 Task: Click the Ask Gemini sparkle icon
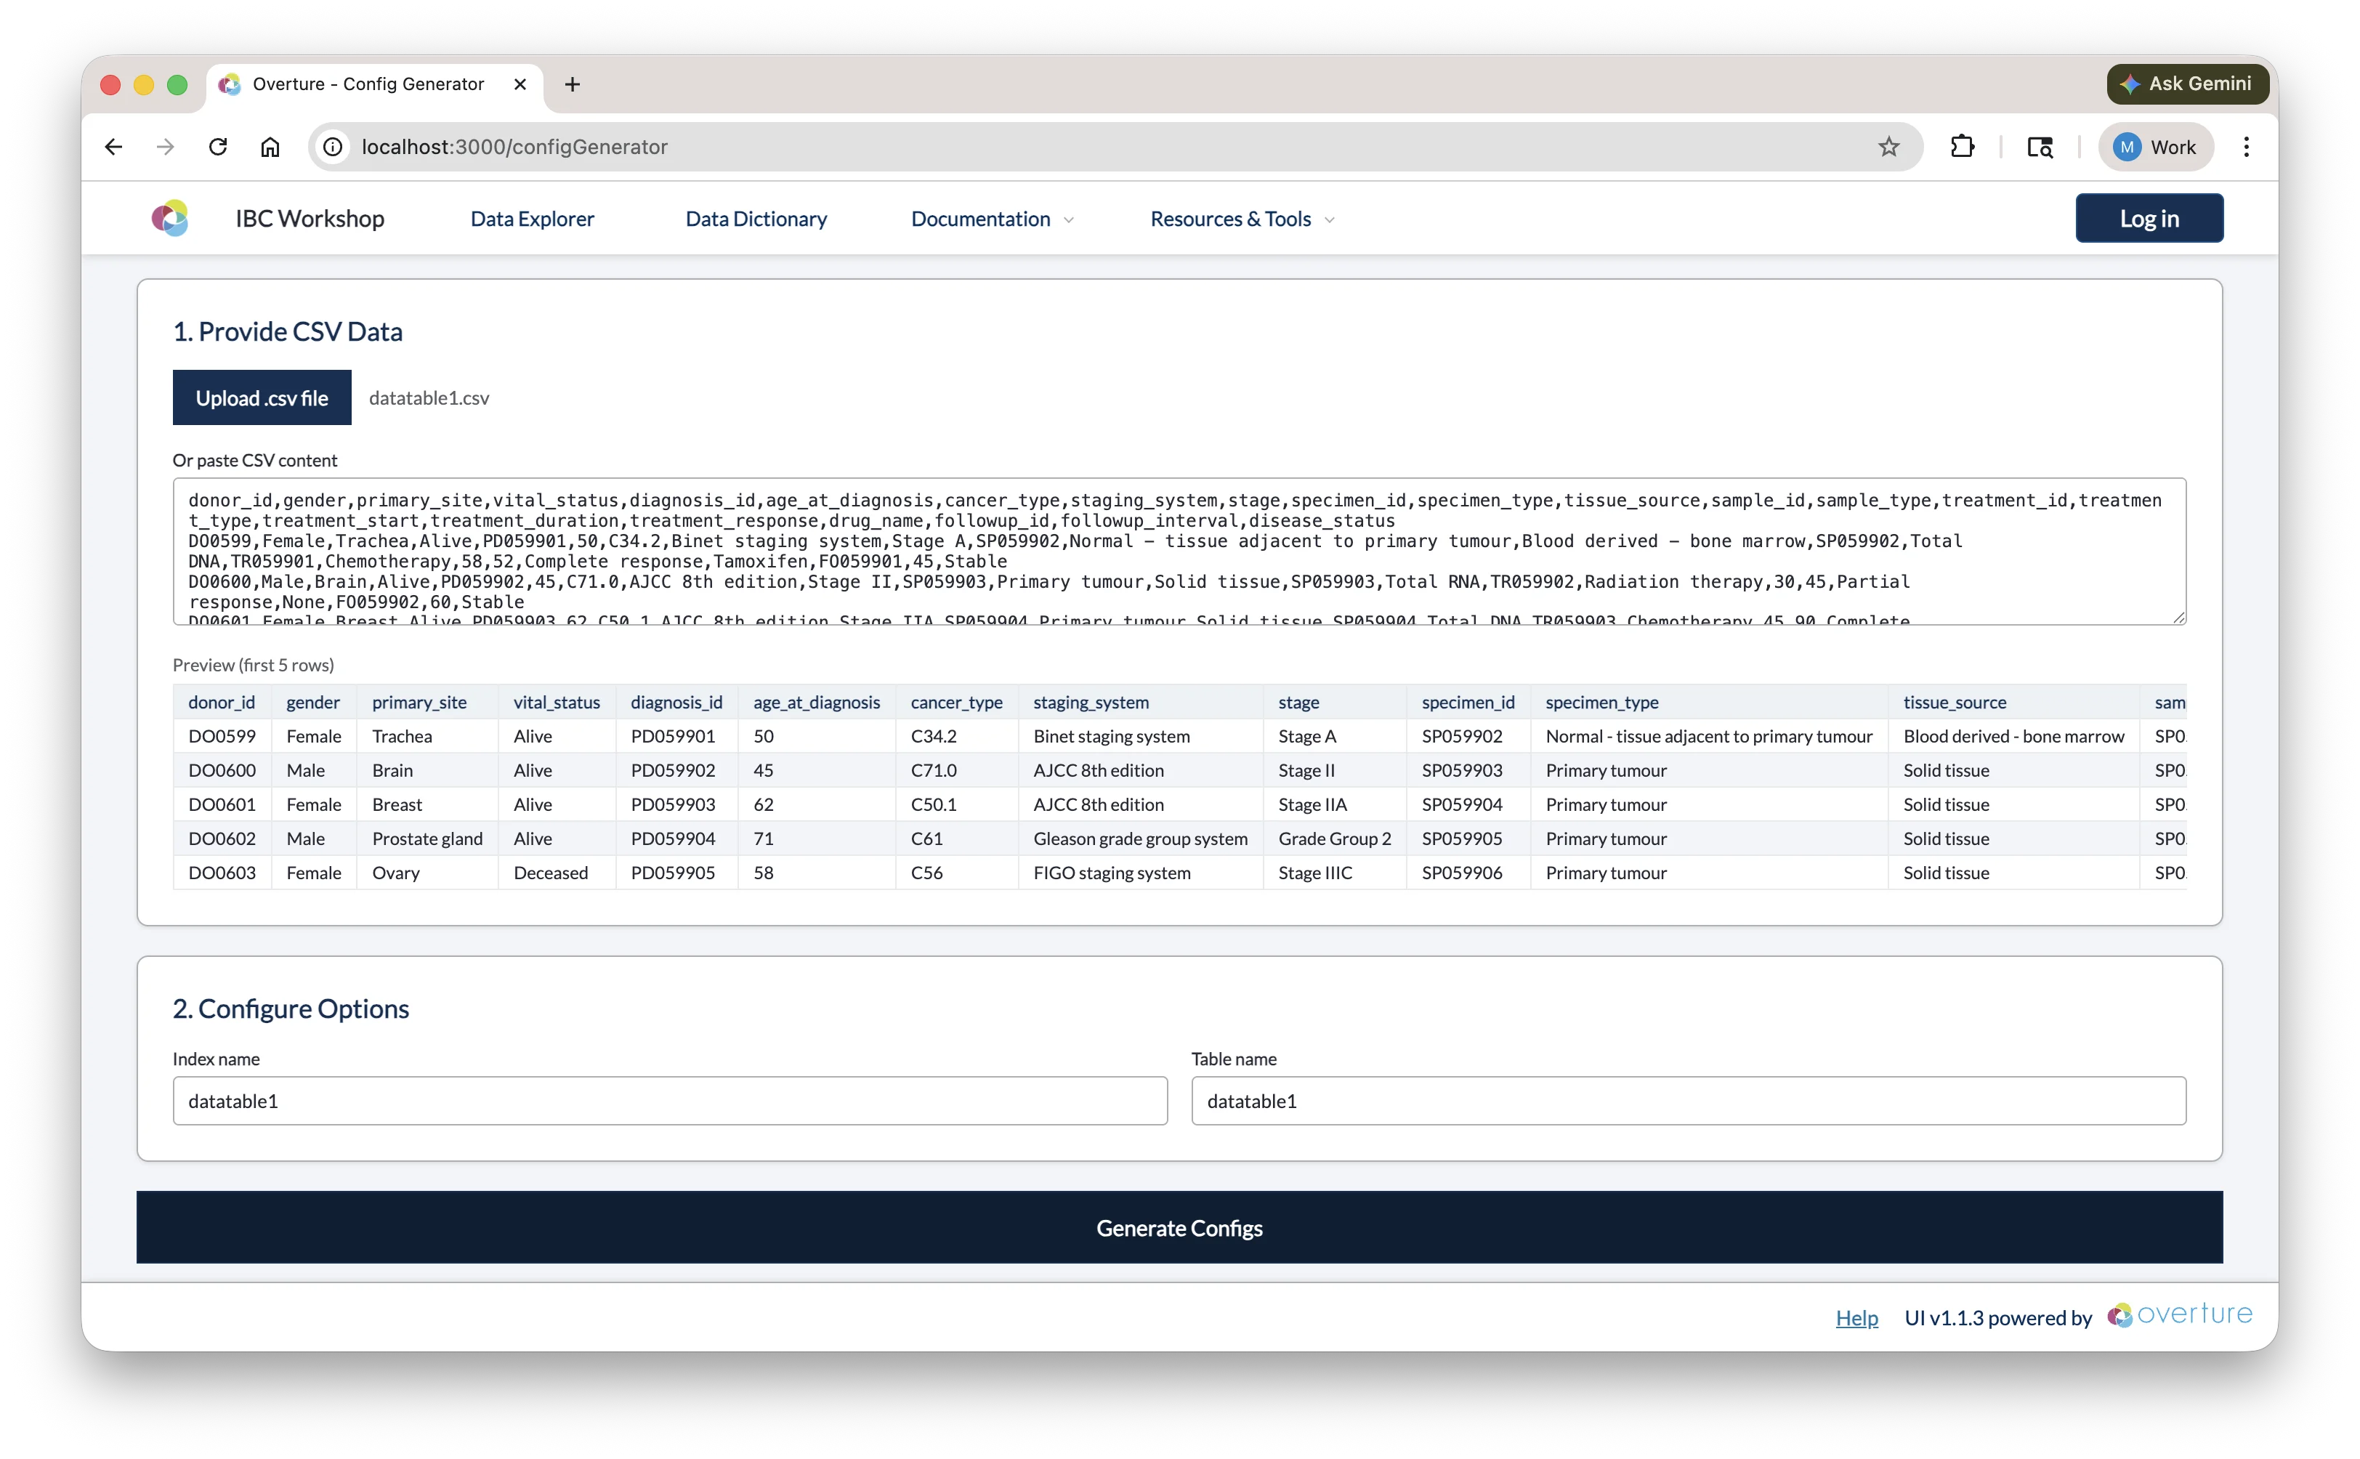[x=2130, y=84]
